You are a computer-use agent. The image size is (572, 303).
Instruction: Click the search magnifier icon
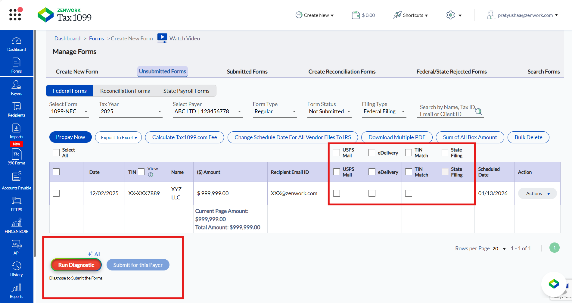pos(478,112)
